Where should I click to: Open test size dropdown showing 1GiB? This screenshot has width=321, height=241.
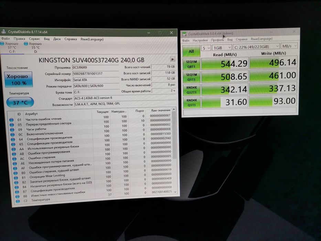(222, 48)
